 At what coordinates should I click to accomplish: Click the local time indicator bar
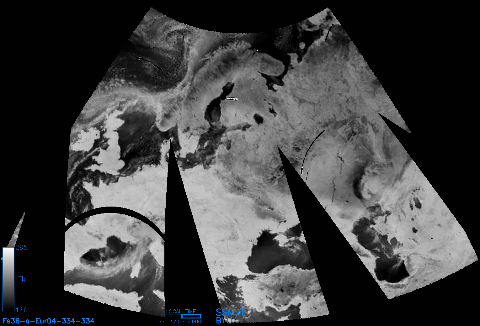182,316
